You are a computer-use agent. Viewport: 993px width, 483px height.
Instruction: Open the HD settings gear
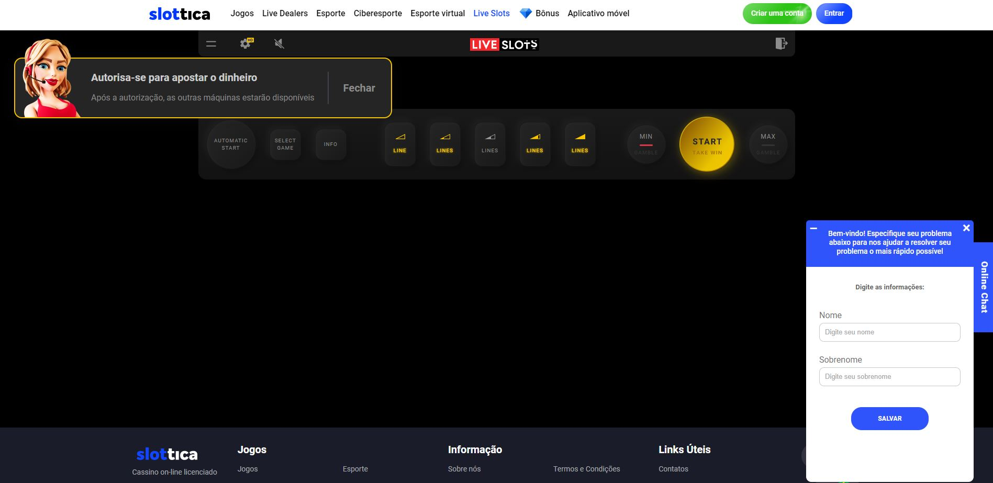pos(246,43)
